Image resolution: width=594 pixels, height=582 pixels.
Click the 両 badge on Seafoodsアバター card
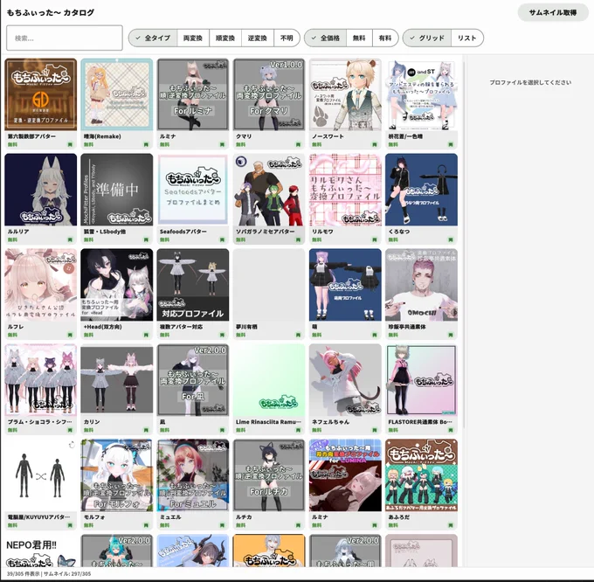pos(223,239)
